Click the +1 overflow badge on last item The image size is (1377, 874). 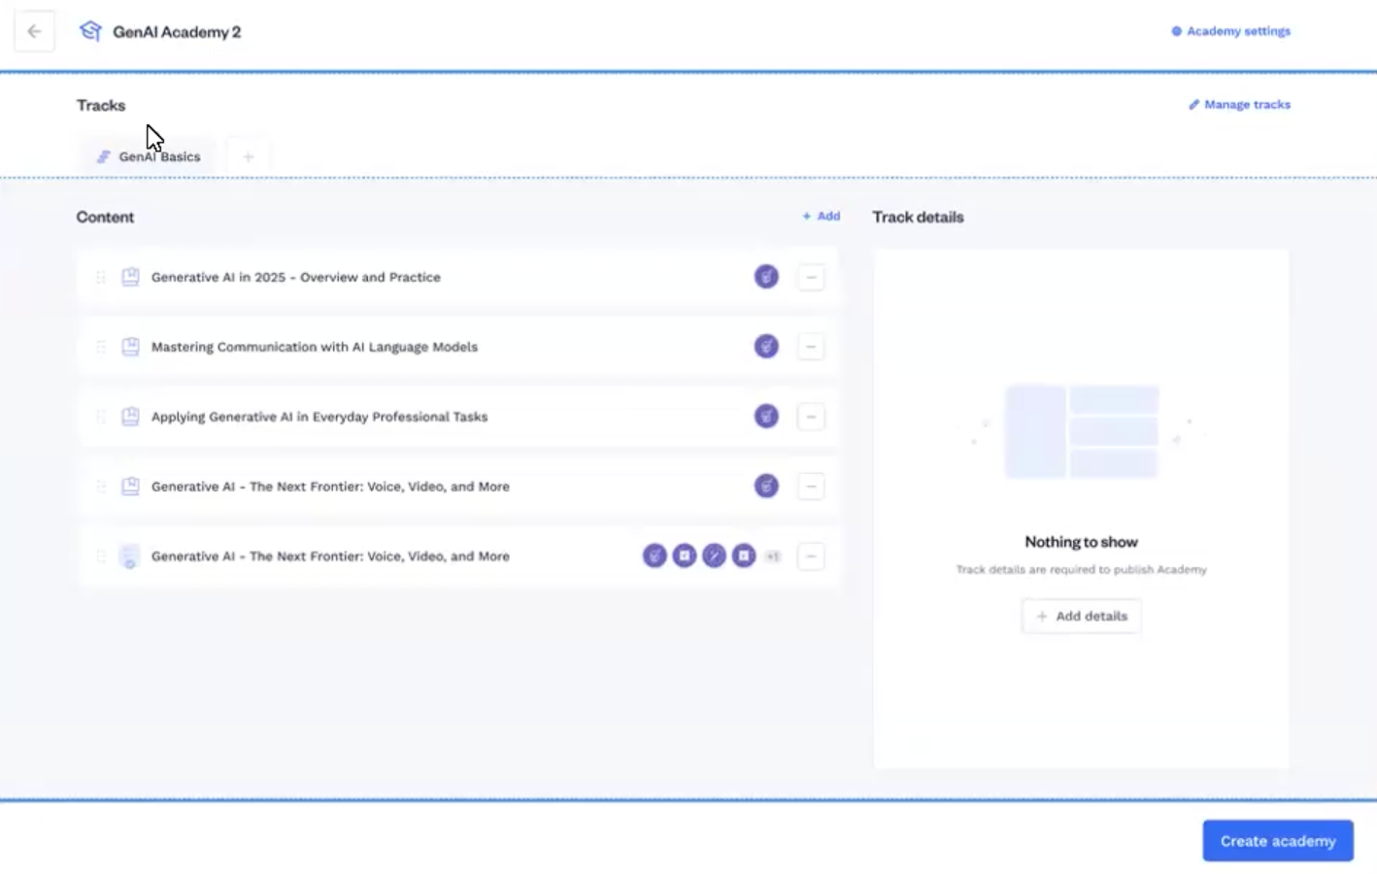pos(772,555)
